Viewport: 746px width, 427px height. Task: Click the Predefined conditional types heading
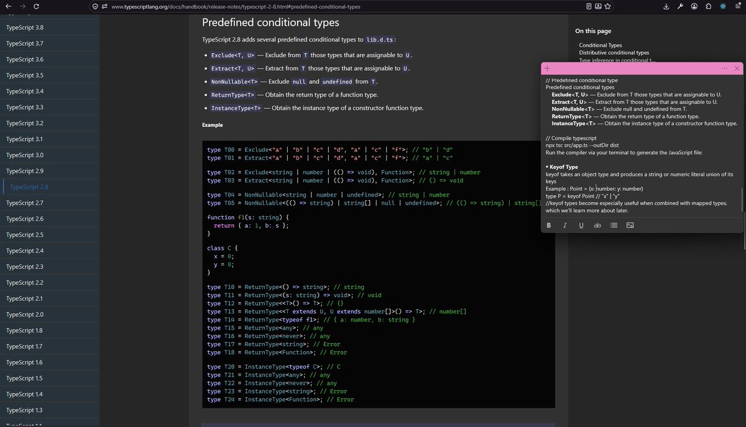click(x=270, y=22)
